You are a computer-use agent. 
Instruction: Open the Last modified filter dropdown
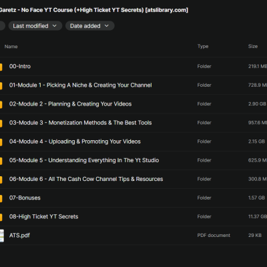point(35,26)
